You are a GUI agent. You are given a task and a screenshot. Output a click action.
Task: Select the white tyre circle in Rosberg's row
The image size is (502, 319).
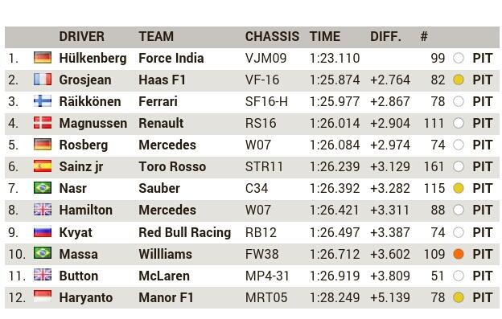pyautogui.click(x=459, y=145)
